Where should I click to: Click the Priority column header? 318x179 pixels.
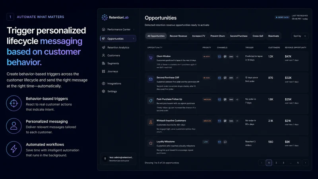[x=207, y=47]
